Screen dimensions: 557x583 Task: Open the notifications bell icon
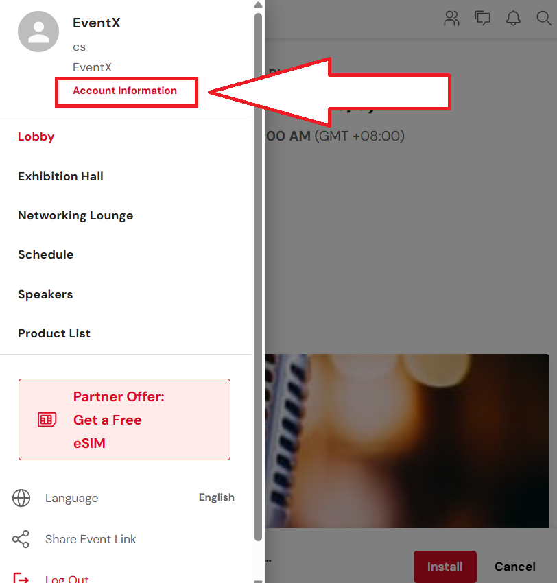coord(513,18)
